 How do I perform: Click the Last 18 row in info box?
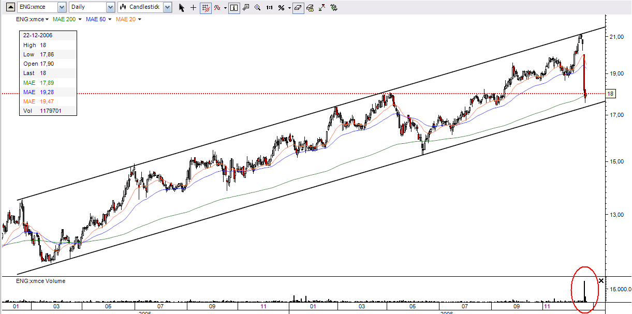[48, 73]
